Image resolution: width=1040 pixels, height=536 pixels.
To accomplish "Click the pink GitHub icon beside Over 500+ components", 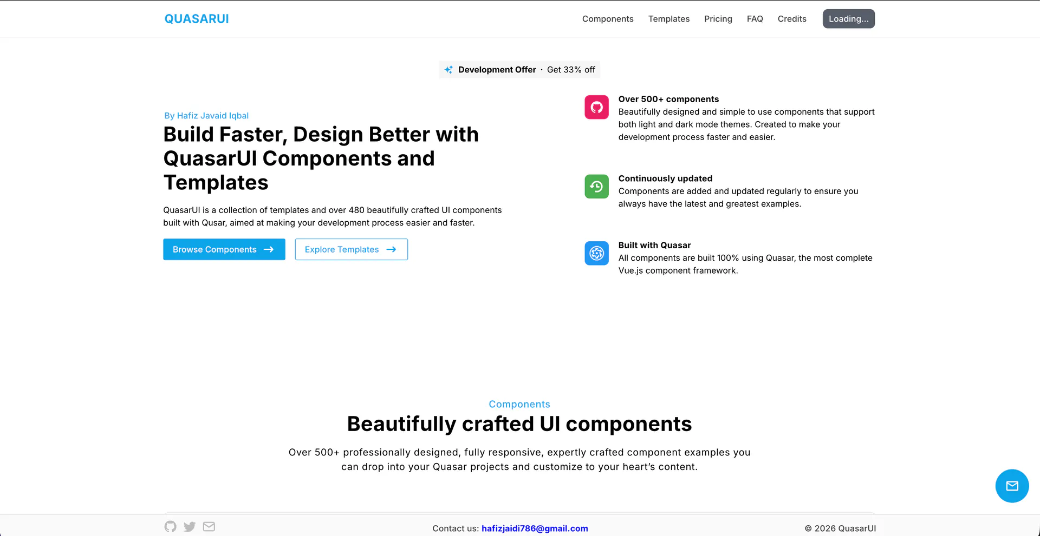I will coord(596,107).
